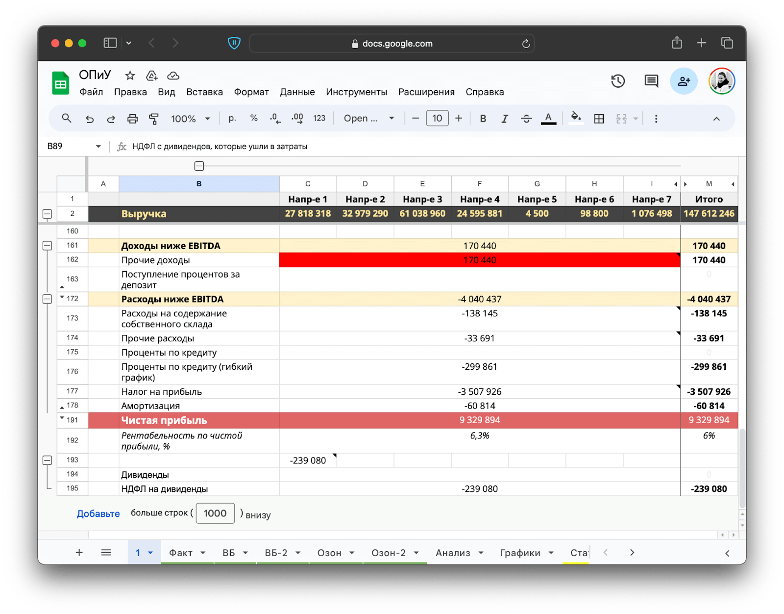Open version history clock icon
The width and height of the screenshot is (784, 614).
click(618, 81)
